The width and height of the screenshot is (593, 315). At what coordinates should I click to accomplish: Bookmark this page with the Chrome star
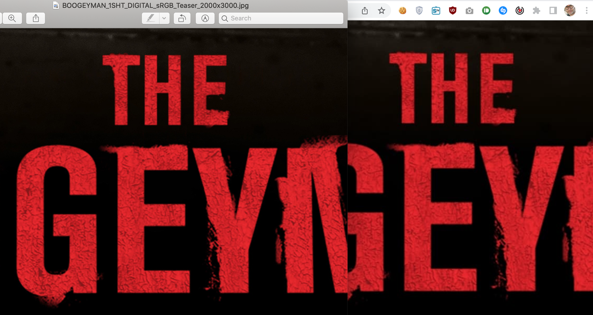(381, 10)
